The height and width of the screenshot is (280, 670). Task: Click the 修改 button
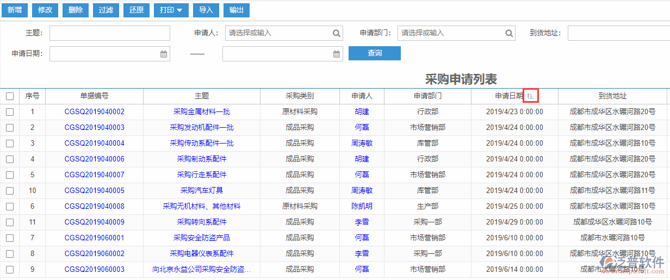(x=45, y=10)
